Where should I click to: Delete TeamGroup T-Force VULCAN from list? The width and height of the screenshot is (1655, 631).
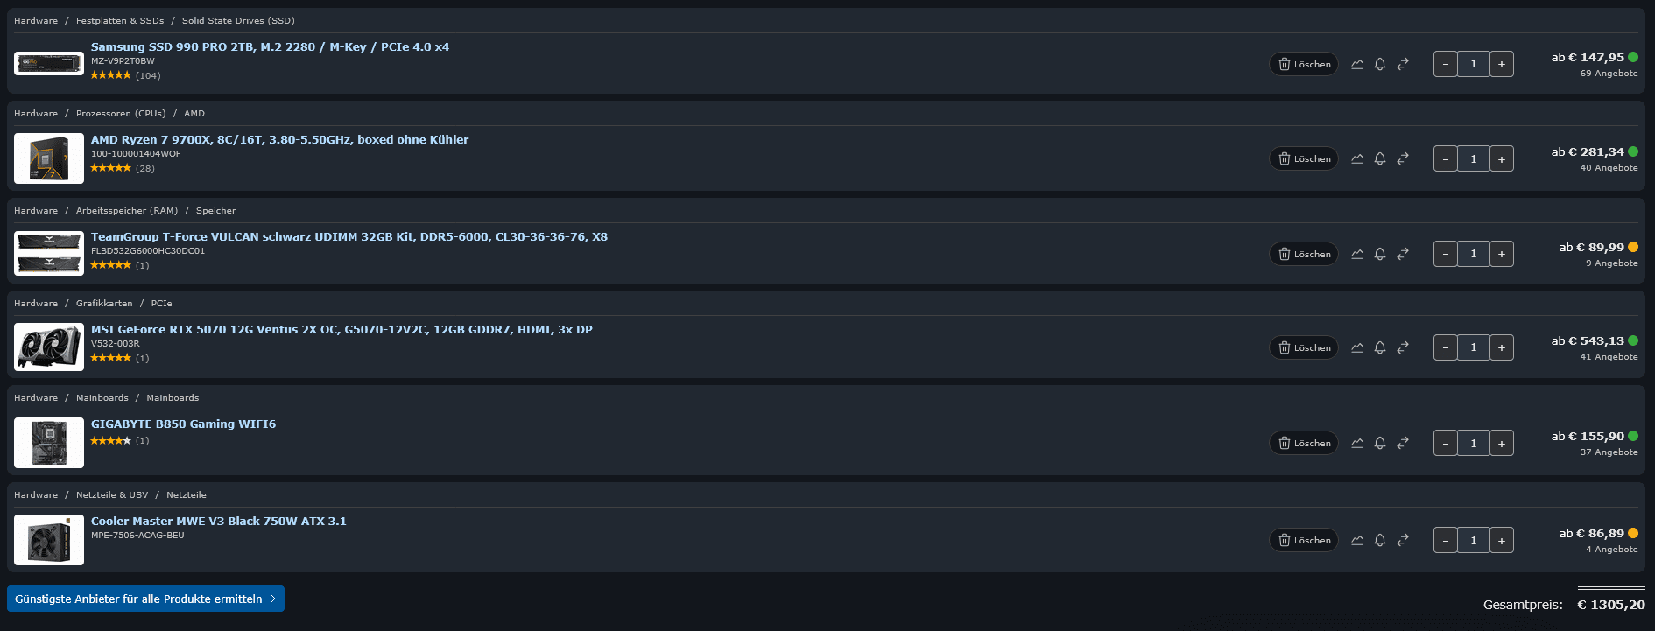(x=1304, y=254)
